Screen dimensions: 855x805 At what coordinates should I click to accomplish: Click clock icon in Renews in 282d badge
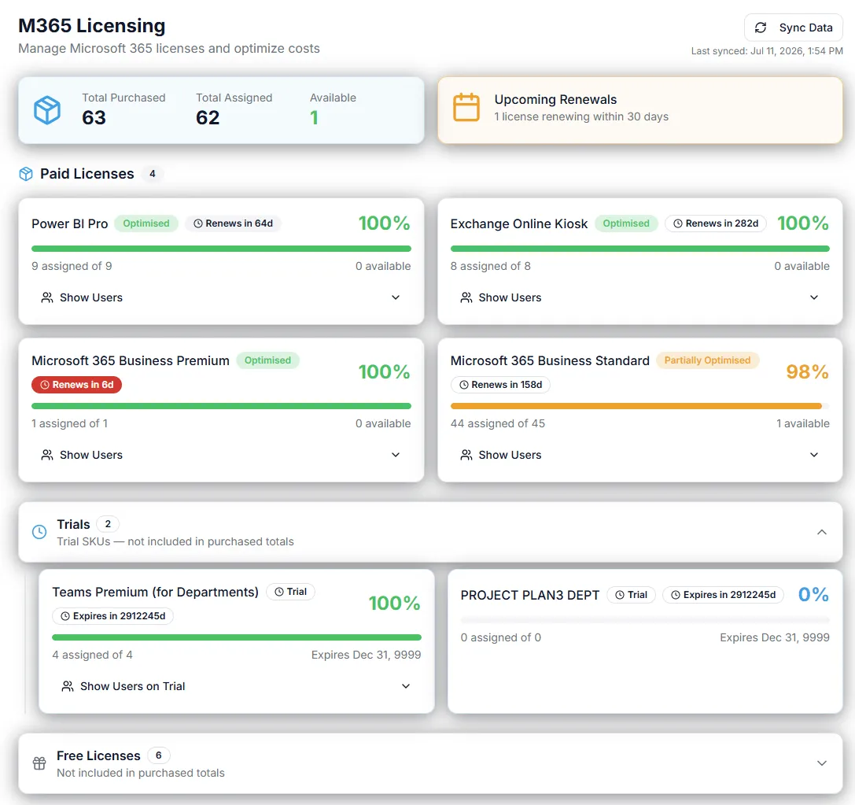(x=678, y=223)
